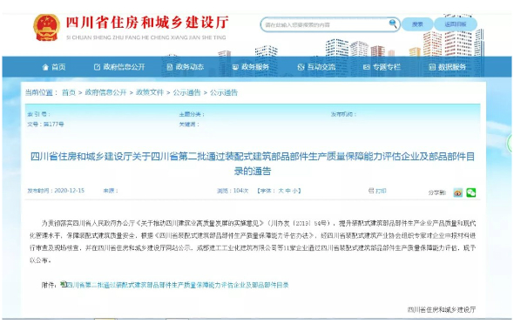Share article via WeChat icon
Image resolution: width=514 pixels, height=331 pixels.
(471, 193)
